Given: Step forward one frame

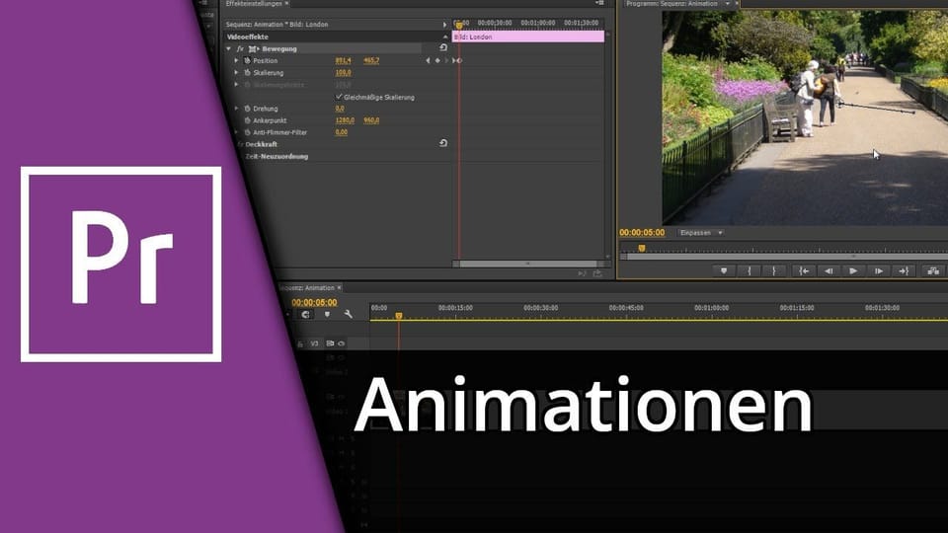Looking at the screenshot, I should (x=879, y=271).
